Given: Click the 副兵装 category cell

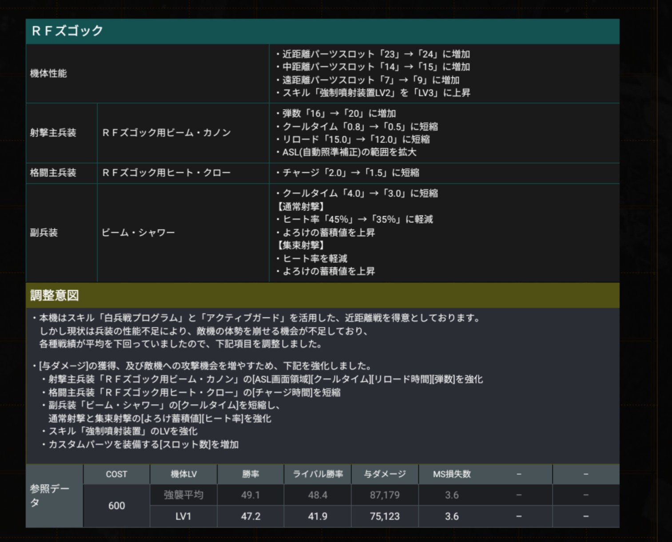Looking at the screenshot, I should [x=44, y=233].
